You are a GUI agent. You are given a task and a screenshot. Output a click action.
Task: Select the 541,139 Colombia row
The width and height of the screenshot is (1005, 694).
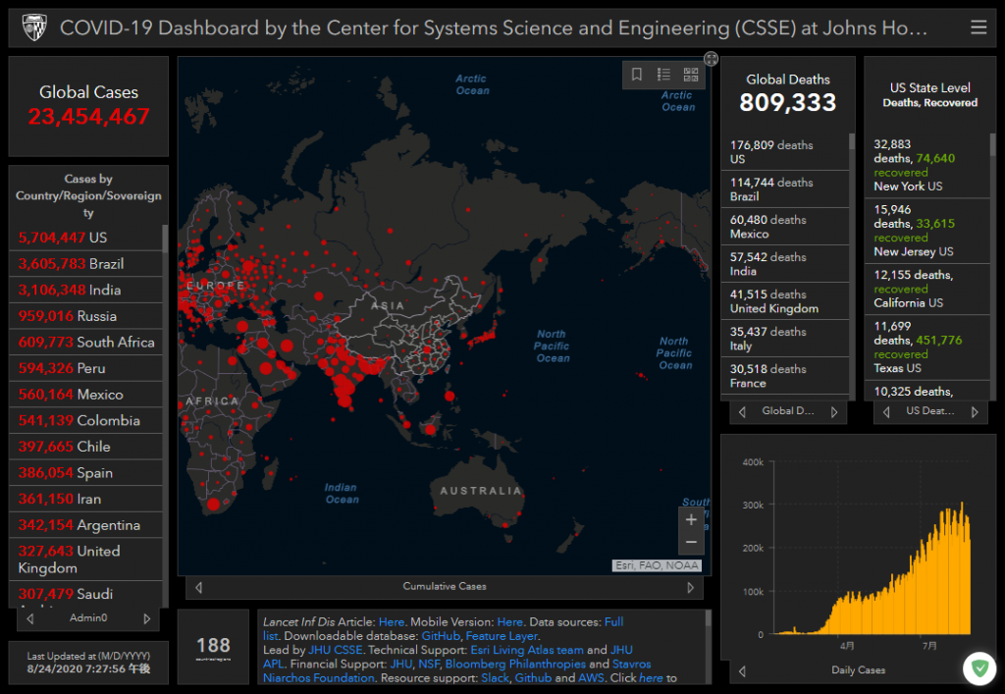coord(86,421)
